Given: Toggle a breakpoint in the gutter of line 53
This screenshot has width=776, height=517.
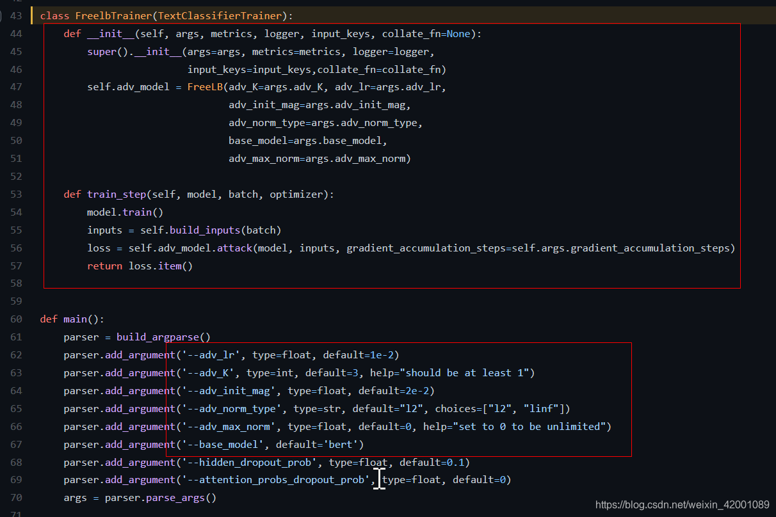Looking at the screenshot, I should click(31, 194).
